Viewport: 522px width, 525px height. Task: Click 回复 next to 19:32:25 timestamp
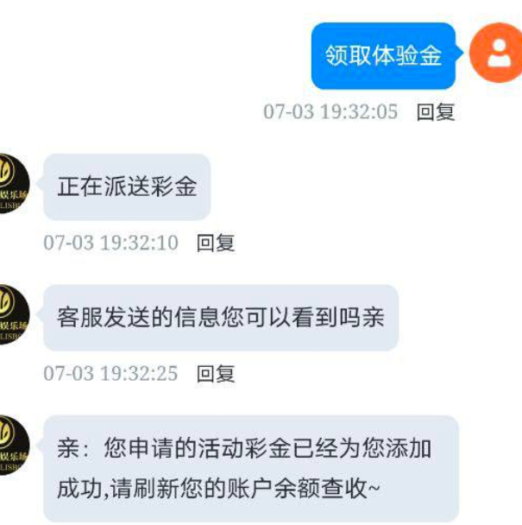tap(216, 374)
